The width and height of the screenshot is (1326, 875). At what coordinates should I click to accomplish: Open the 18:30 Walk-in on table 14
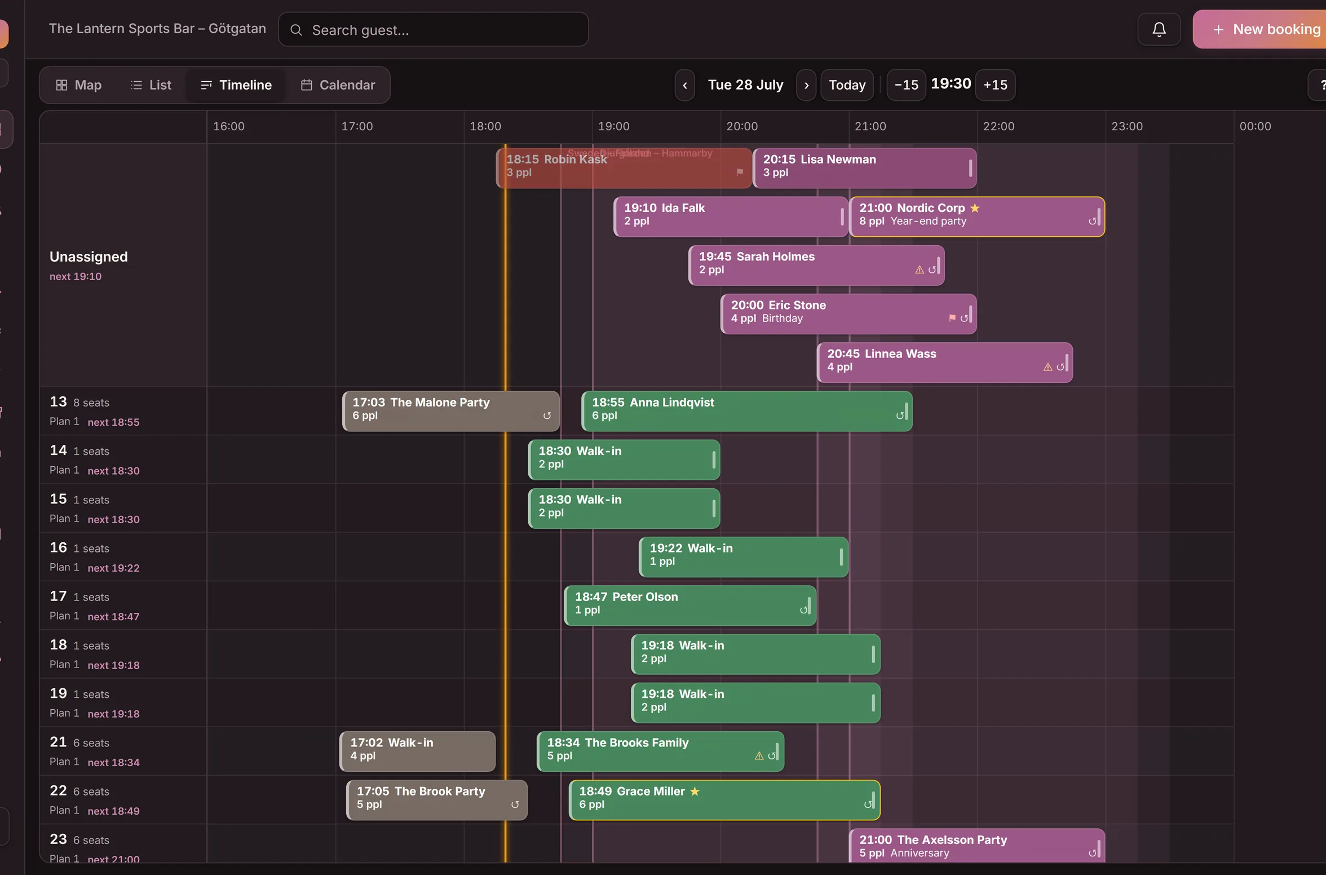coord(624,459)
